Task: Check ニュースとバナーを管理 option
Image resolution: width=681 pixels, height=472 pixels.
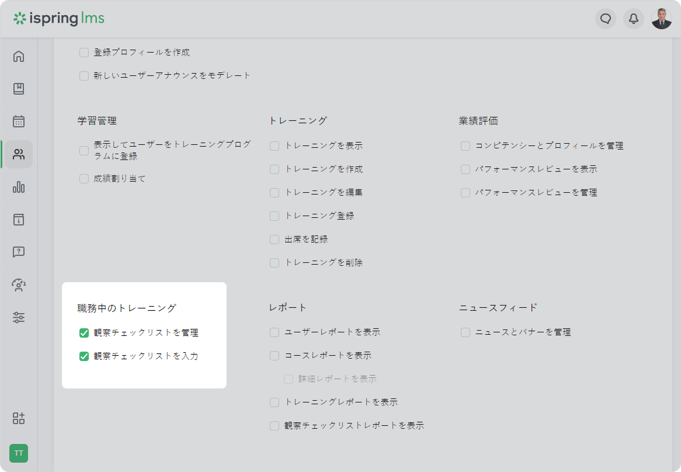Action: click(465, 332)
